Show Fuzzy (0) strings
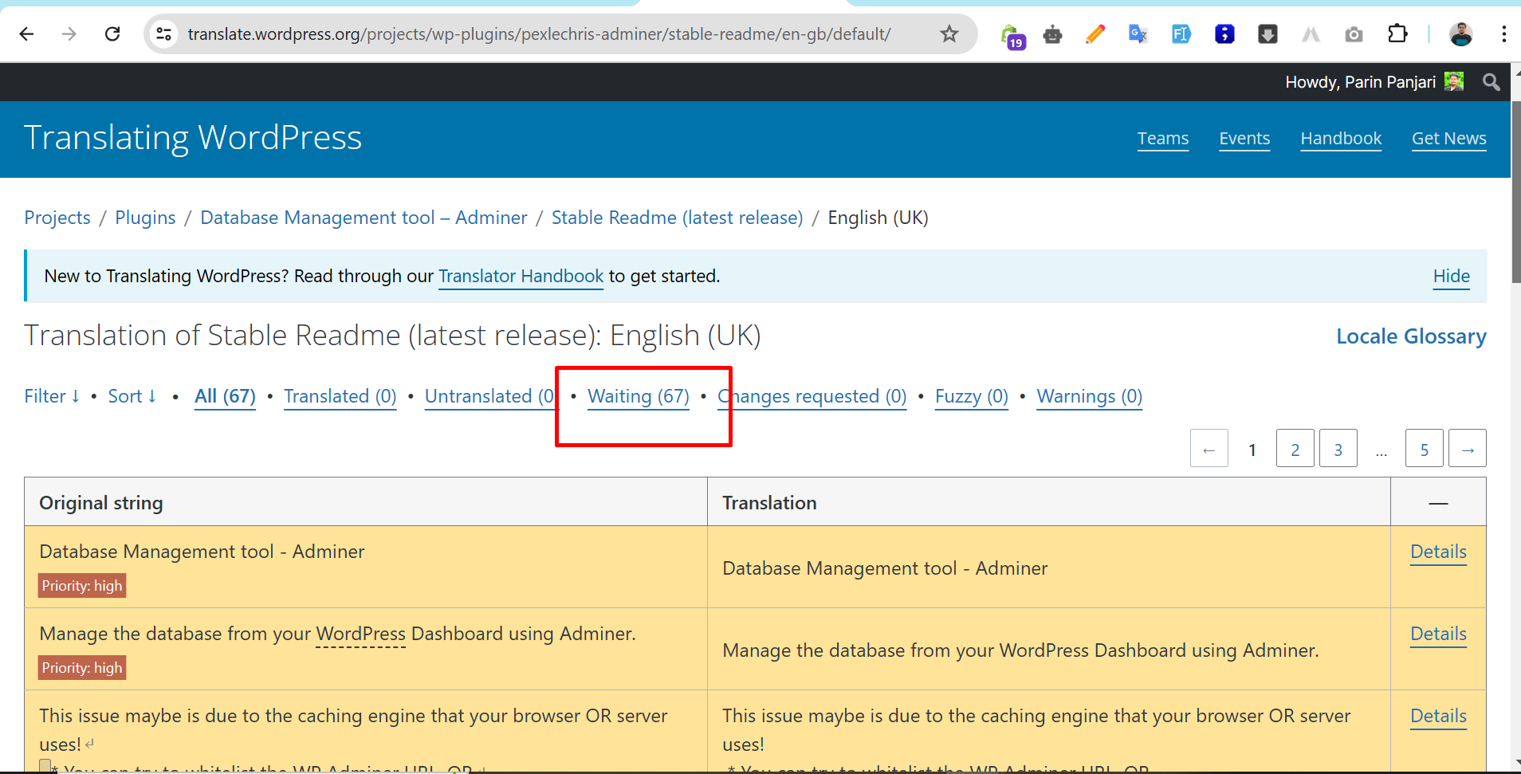Viewport: 1521px width, 774px height. pos(972,396)
